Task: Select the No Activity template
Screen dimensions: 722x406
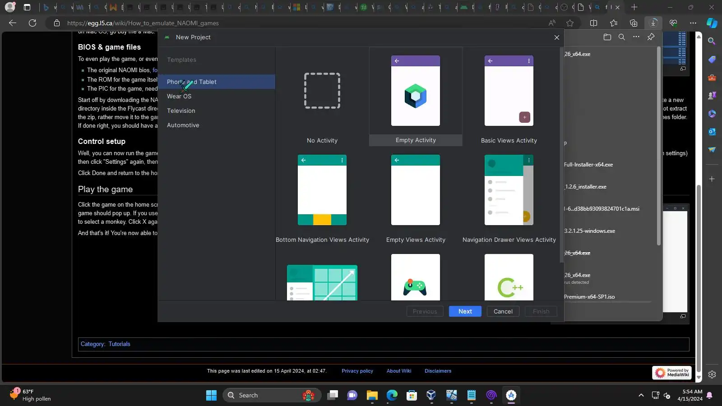Action: [x=322, y=97]
